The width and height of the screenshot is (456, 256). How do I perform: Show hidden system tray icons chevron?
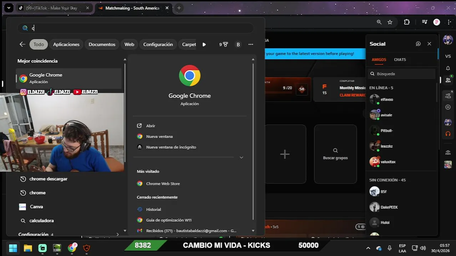(x=368, y=248)
